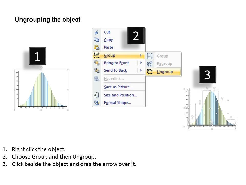Click the Bring to Front icon

point(96,63)
